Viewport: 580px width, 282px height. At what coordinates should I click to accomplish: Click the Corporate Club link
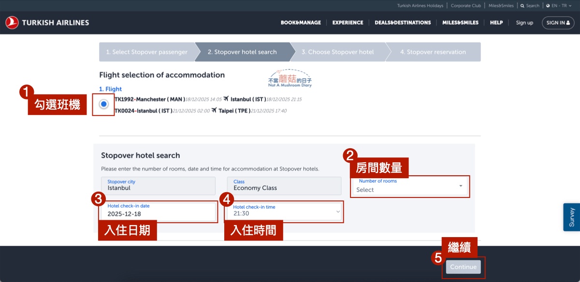coord(466,6)
